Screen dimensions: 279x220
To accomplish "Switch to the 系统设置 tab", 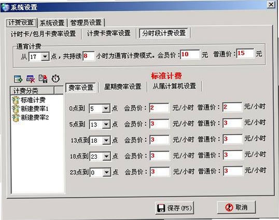I will 52,23.
